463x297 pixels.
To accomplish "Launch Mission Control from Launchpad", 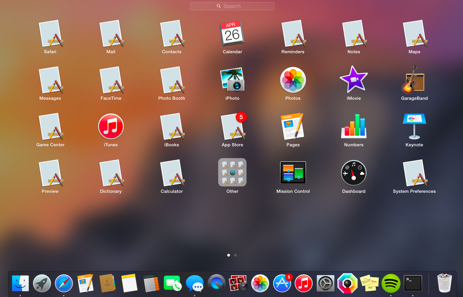I will tap(293, 173).
